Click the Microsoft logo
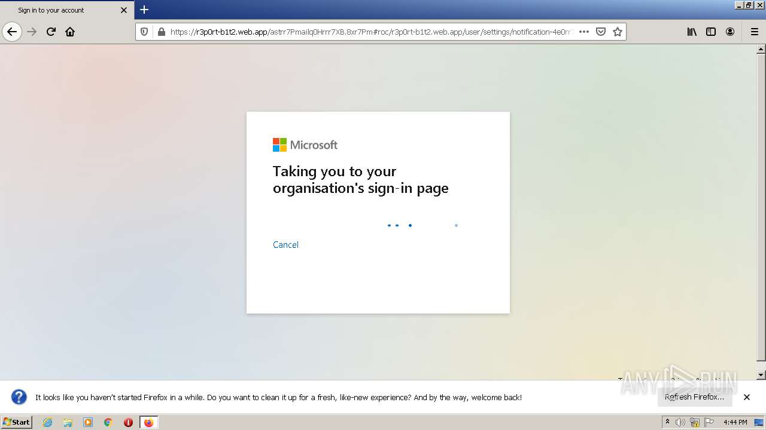766x430 pixels. tap(305, 145)
